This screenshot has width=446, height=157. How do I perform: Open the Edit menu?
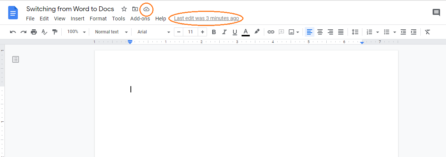pos(44,18)
